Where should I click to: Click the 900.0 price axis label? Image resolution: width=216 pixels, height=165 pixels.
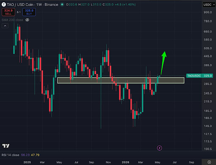pos(208,12)
